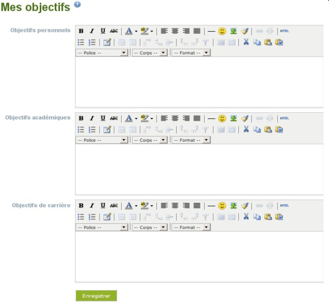The image size is (329, 303).
Task: Click Paste icon in Objectifs personnels editor
Action: 268,42
